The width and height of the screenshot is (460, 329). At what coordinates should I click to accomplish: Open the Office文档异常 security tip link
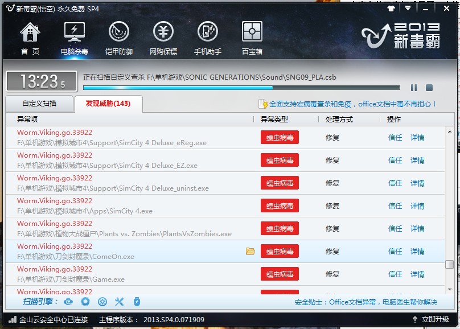tap(366, 302)
